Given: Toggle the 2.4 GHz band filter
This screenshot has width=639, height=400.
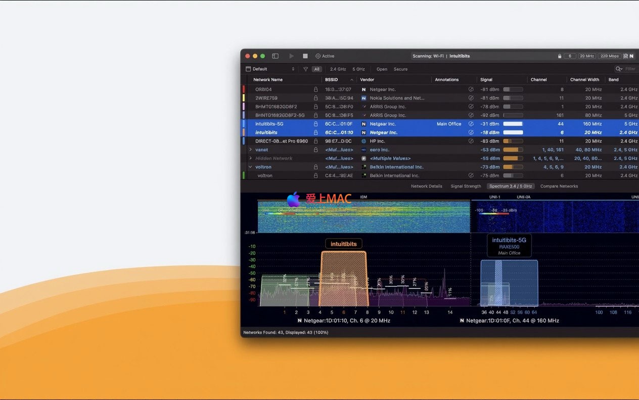Looking at the screenshot, I should tap(338, 69).
